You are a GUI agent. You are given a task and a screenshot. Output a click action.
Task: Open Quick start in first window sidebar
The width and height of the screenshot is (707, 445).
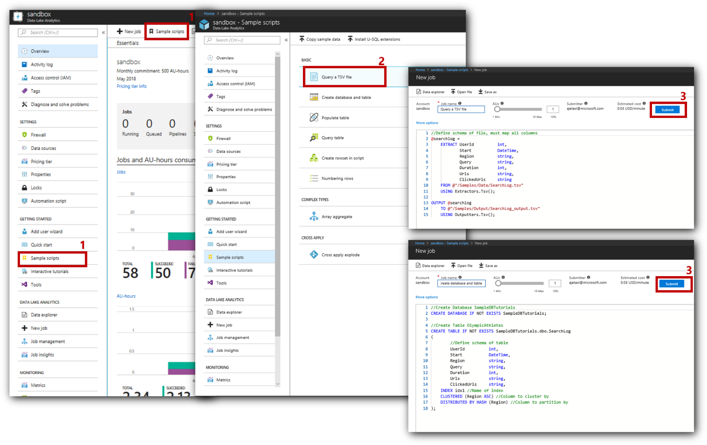click(x=58, y=245)
